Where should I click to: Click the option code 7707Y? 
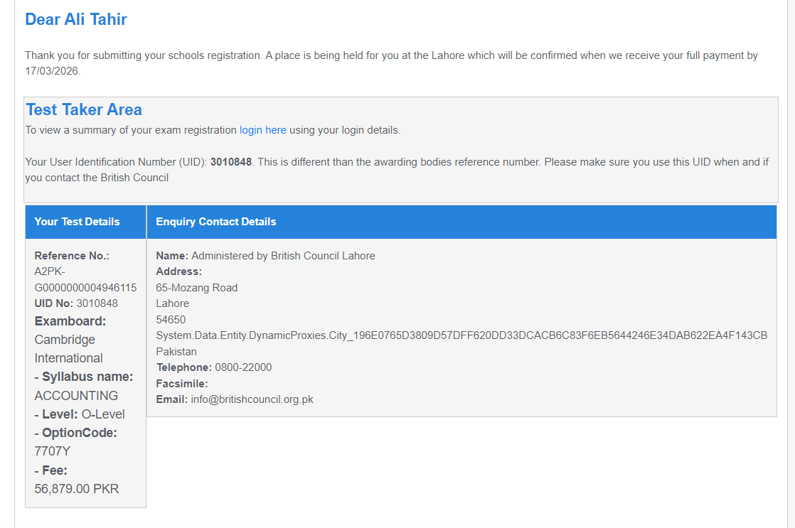click(x=53, y=451)
